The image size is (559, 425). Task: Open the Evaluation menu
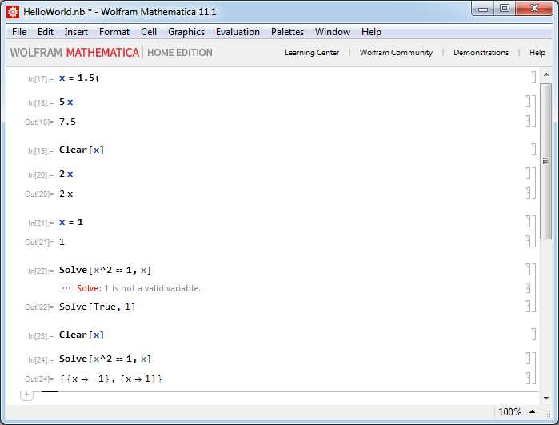(x=238, y=32)
